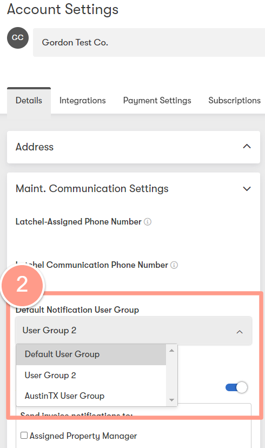265x448 pixels.
Task: Click dropdown list scroll down arrow
Action: point(171,400)
